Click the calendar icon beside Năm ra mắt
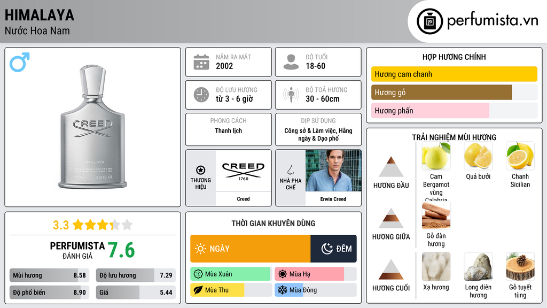This screenshot has width=547, height=308. pyautogui.click(x=201, y=62)
